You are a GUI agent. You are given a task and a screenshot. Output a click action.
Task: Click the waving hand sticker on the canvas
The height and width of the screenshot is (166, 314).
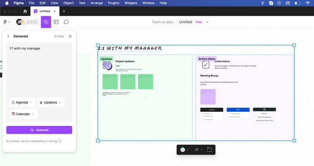(x=107, y=65)
